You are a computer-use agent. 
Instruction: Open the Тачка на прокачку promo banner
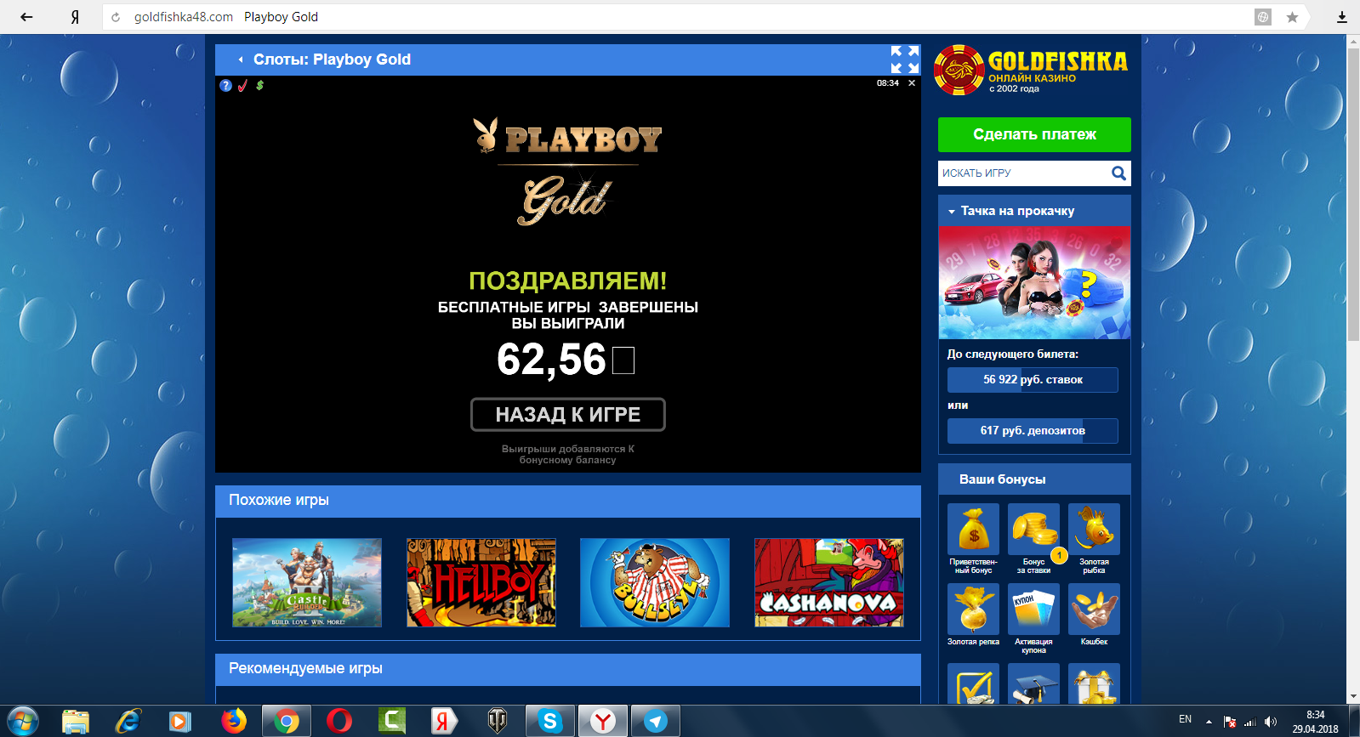tap(1034, 283)
